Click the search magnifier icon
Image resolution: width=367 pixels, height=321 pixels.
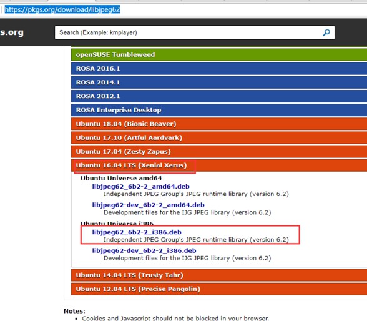click(326, 32)
